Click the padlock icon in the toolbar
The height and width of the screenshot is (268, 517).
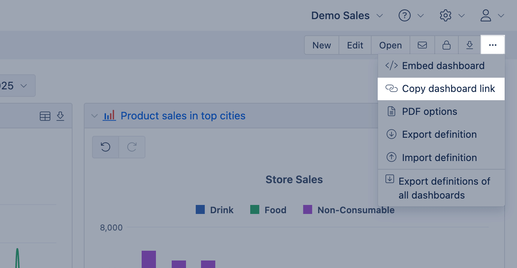[x=446, y=45]
